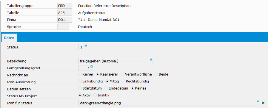Open lookup icon on Bezeichnung field
Screen dimensions: 268x108
[x=151, y=60]
